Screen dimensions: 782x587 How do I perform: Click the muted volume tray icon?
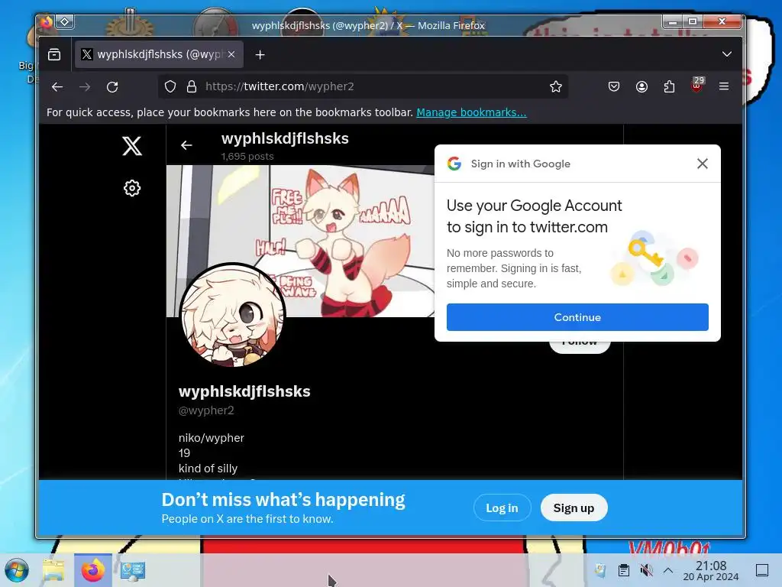click(x=646, y=570)
